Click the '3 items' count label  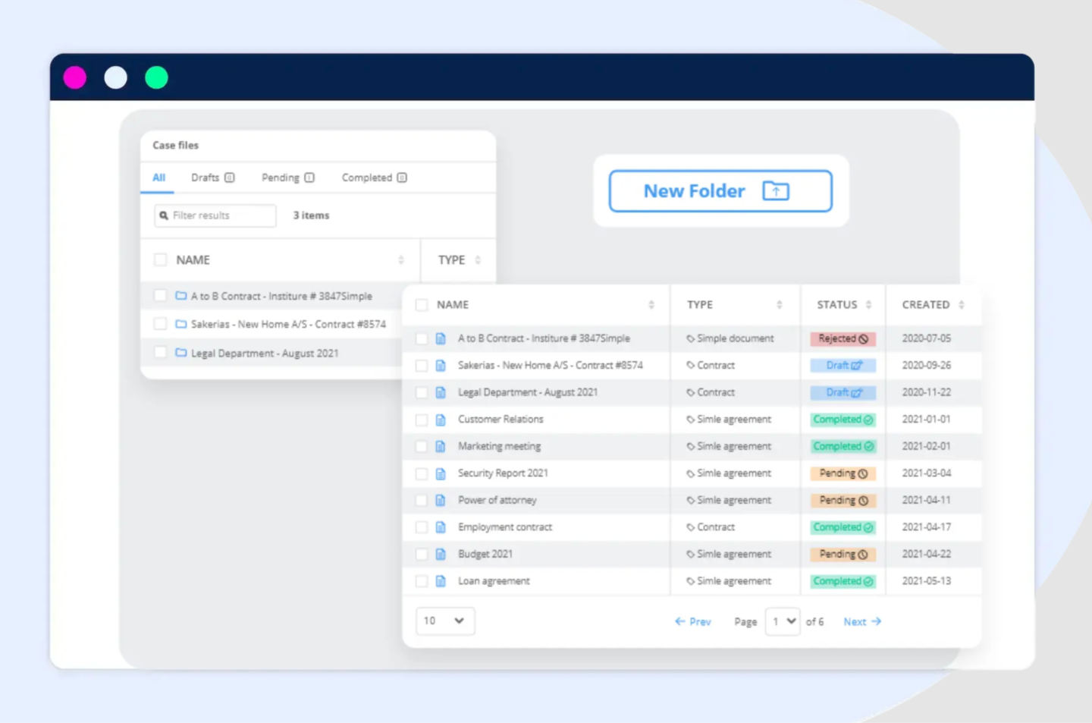click(312, 215)
